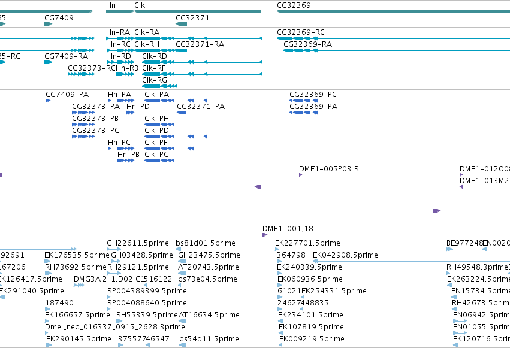Click the EK060936.5prime EST
Screen dimensions: 510x348
pos(310,279)
